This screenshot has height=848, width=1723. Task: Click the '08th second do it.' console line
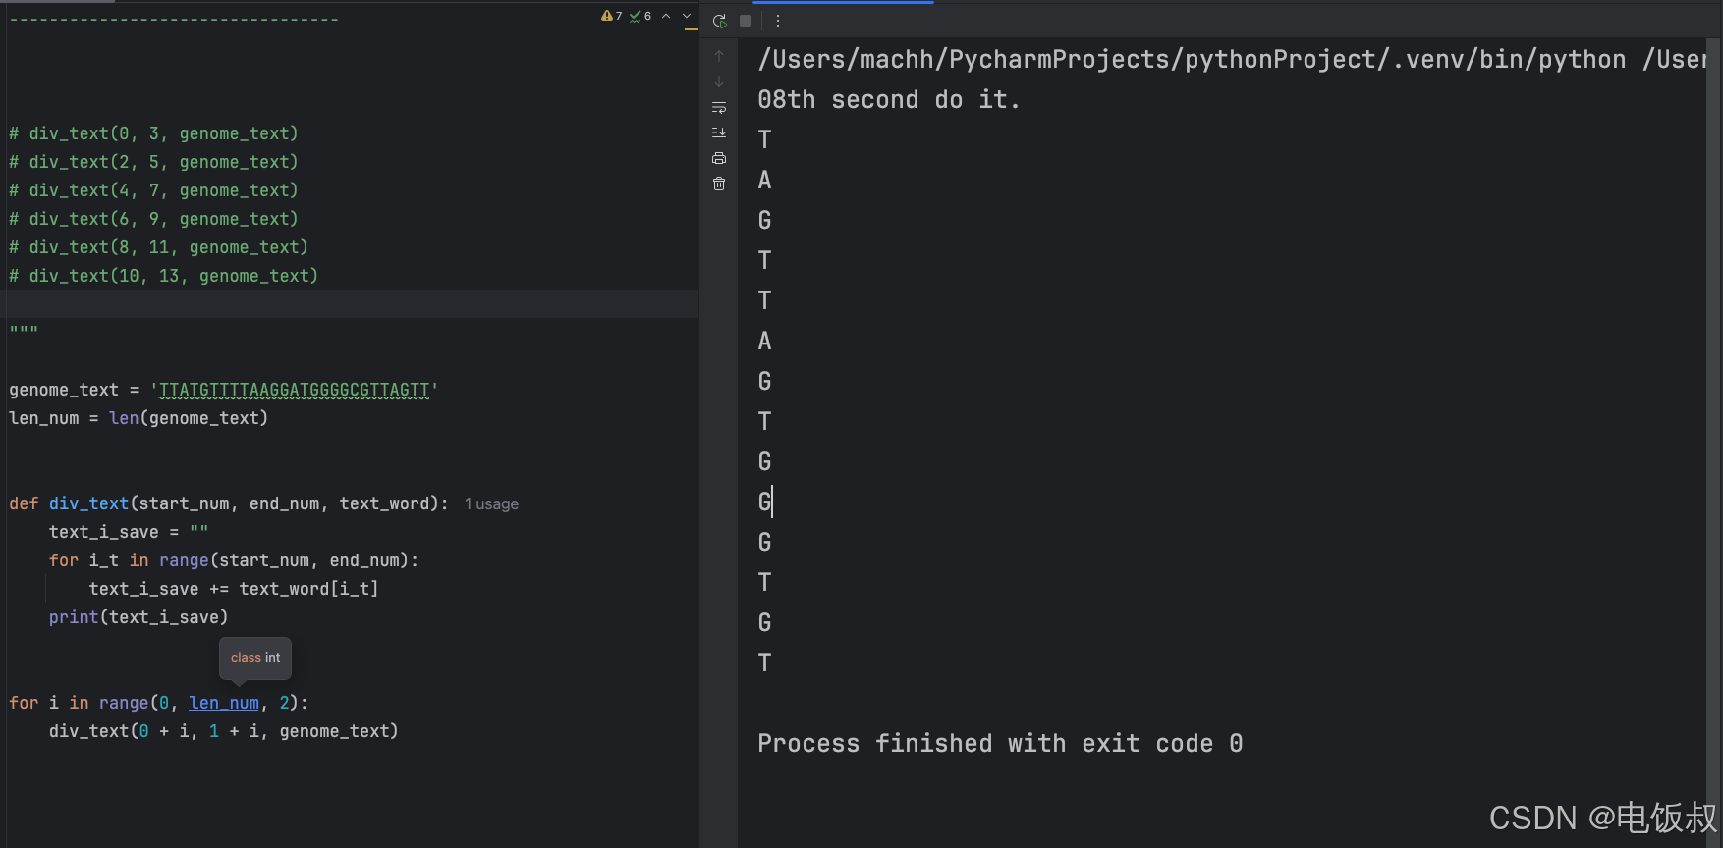point(889,100)
